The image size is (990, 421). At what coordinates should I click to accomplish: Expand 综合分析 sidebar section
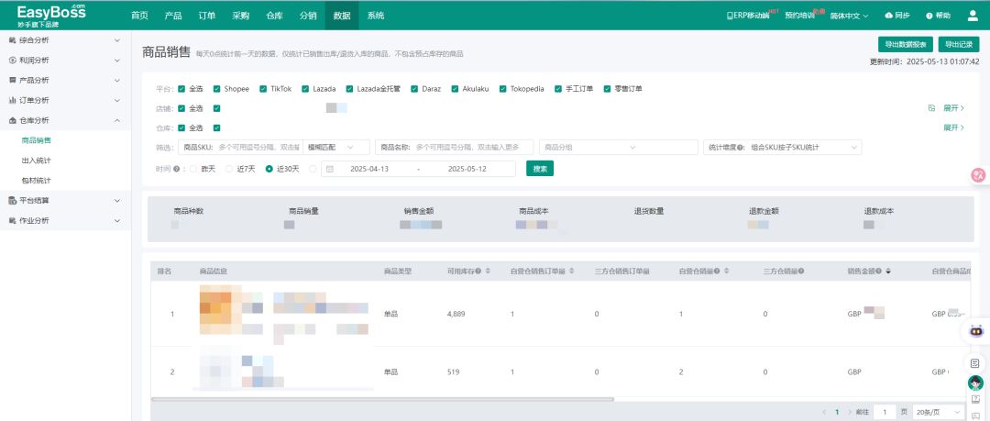pyautogui.click(x=66, y=39)
